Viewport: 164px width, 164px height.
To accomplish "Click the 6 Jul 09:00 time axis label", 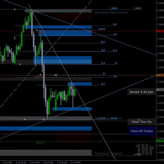I will (x=35, y=162).
